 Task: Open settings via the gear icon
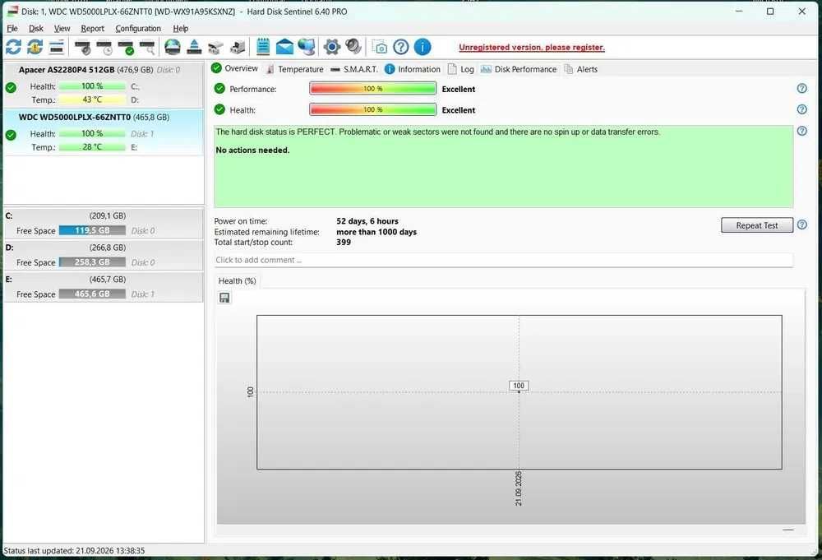(x=332, y=47)
